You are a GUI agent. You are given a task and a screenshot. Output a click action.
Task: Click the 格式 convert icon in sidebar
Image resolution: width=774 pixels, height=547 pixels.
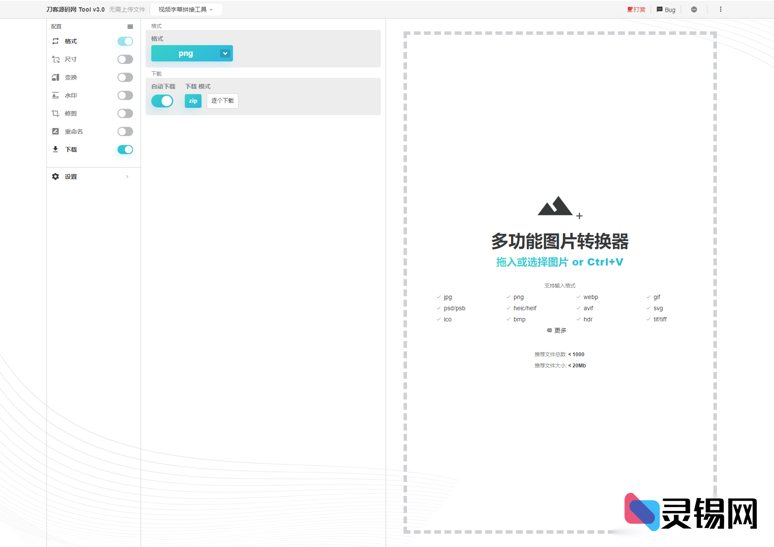55,41
